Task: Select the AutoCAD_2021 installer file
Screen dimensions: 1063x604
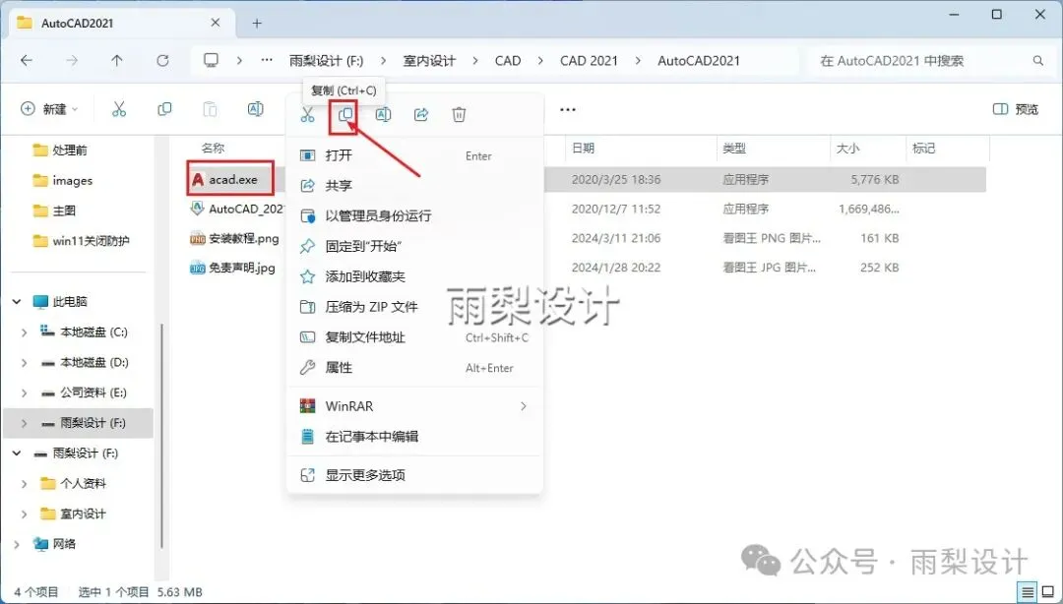Action: pyautogui.click(x=237, y=209)
